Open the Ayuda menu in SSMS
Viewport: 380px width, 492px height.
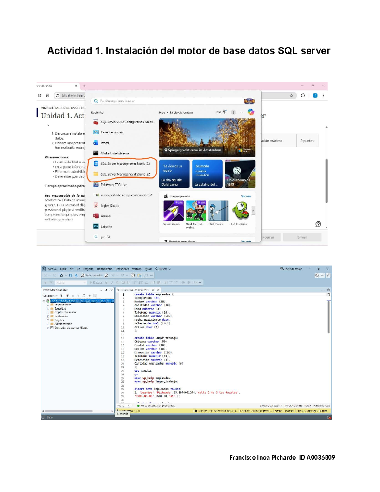[148, 269]
